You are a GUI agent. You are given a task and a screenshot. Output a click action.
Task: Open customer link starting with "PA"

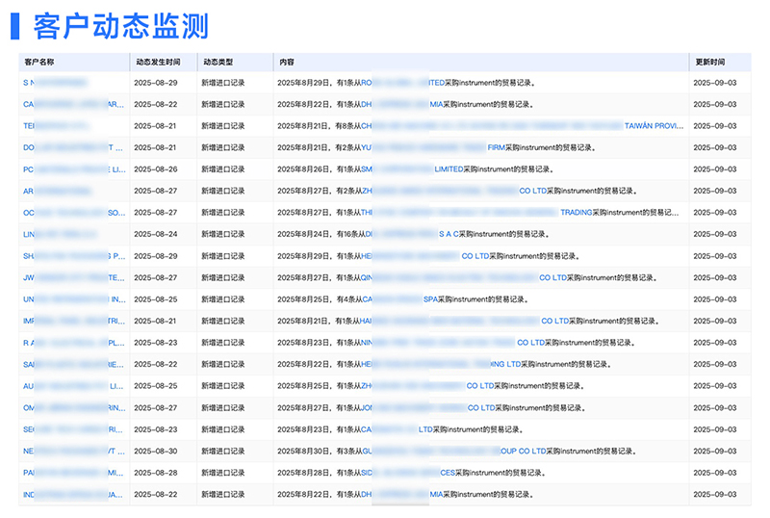click(x=73, y=473)
